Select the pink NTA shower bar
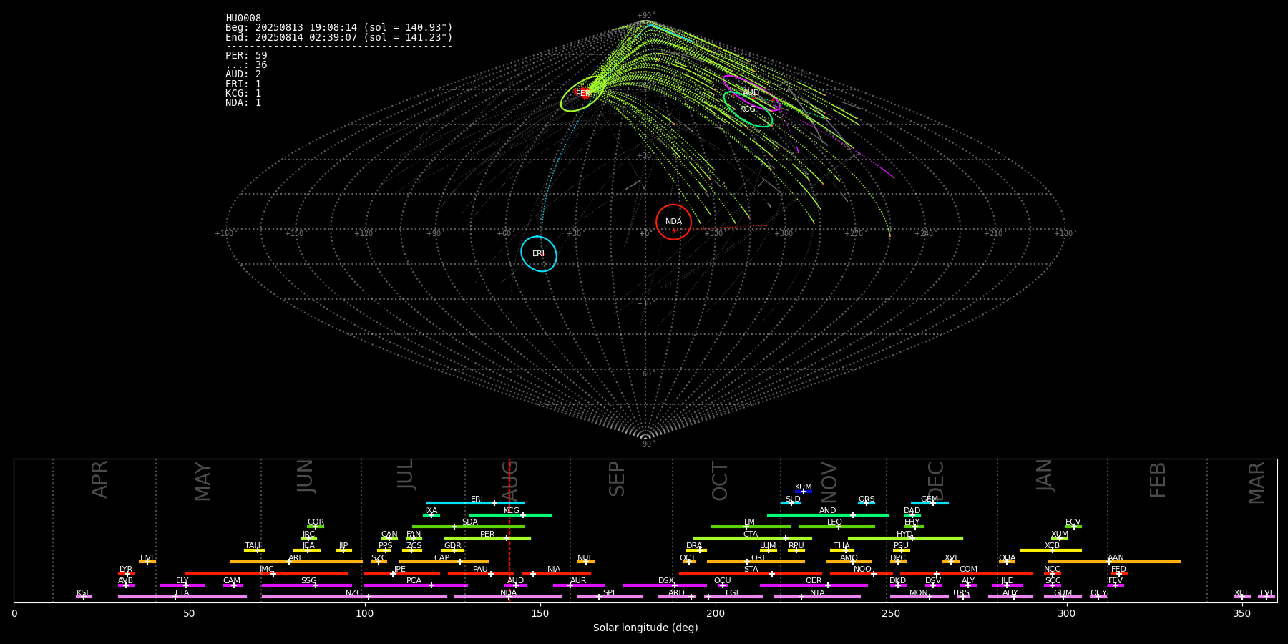 pos(817,597)
